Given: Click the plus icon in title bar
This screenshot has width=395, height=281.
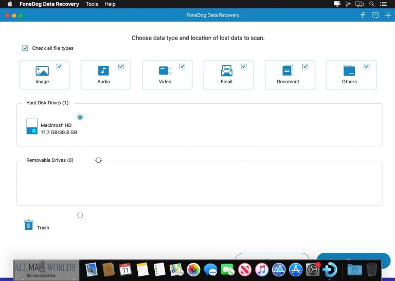Looking at the screenshot, I should pos(388,15).
